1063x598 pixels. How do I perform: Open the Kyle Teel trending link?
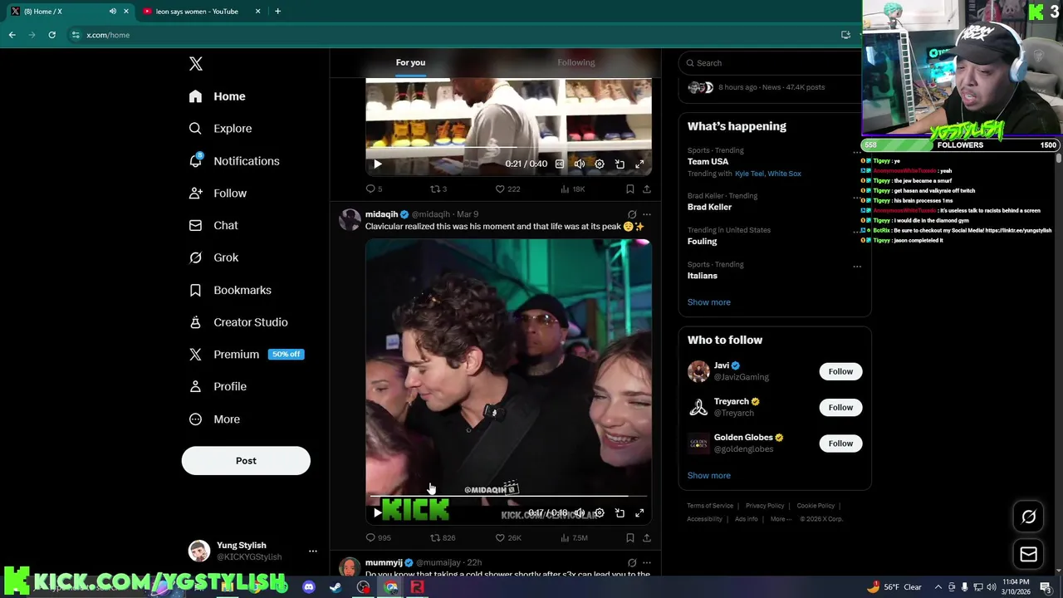pos(749,174)
